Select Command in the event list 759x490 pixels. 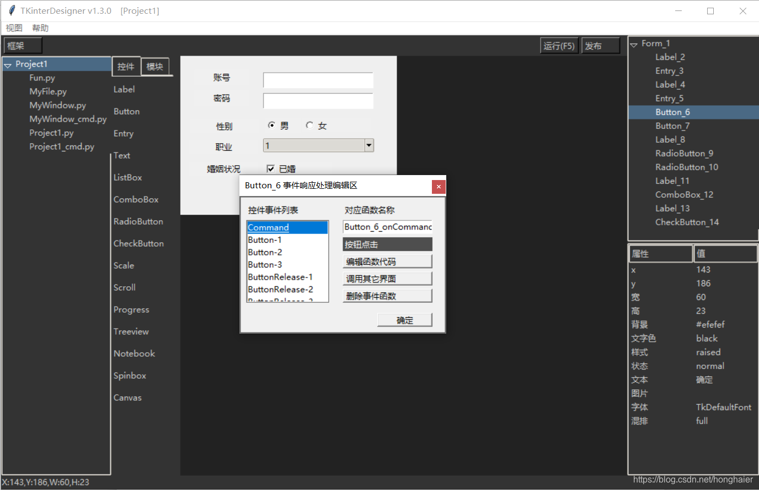pyautogui.click(x=287, y=227)
